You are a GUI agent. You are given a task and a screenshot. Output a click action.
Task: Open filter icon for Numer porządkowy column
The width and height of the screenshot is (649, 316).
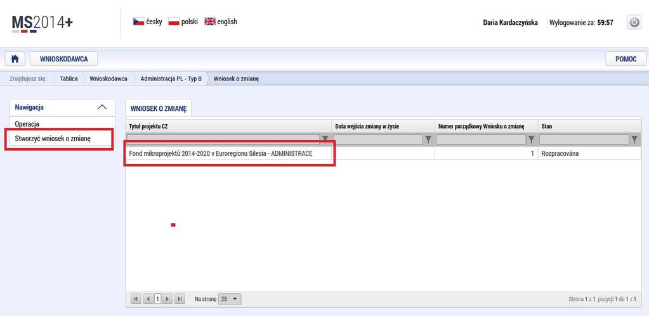coord(532,139)
